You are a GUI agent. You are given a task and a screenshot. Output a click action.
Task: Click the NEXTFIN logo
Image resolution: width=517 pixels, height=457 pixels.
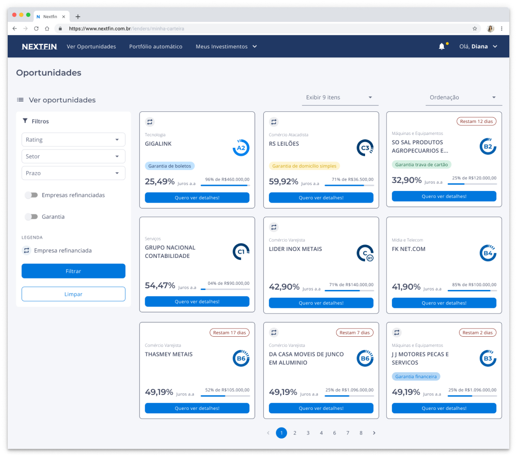coord(39,47)
